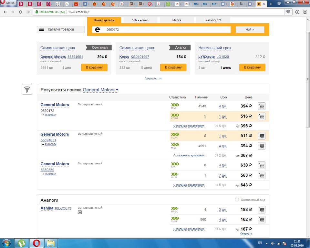Open the filter funnel panel
This screenshot has height=248, width=310.
point(27,89)
